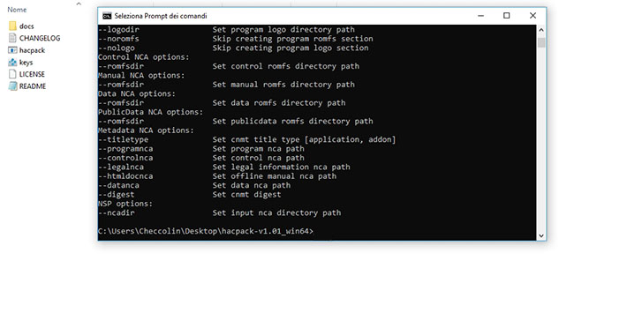This screenshot has width=627, height=335.
Task: Select the hacpack executable icon
Action: (12, 50)
